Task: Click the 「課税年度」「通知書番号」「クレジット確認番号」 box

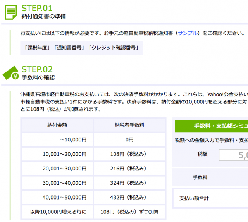Action: pyautogui.click(x=81, y=48)
